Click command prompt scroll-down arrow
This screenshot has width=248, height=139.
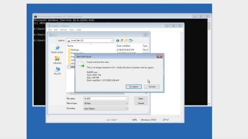click(209, 104)
